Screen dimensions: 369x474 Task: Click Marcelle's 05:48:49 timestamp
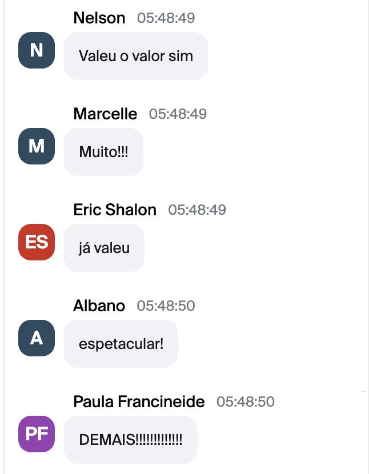[x=178, y=114]
